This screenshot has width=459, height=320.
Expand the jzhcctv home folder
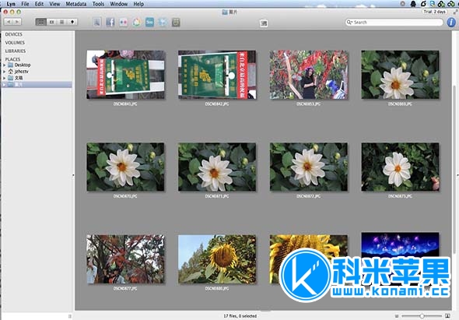[5, 72]
